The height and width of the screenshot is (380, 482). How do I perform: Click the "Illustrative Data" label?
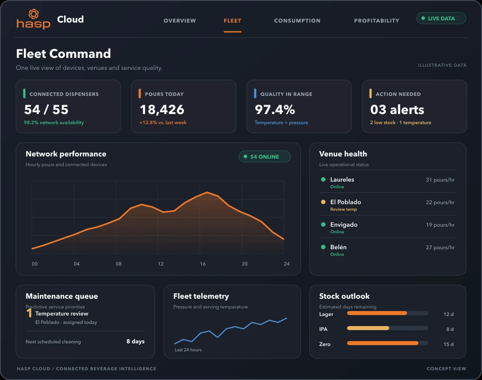point(442,65)
